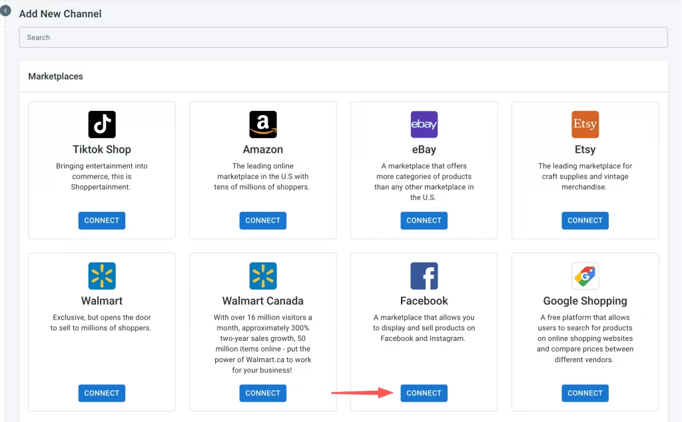
Task: Select the Walmart Canada logo icon
Action: pos(262,276)
